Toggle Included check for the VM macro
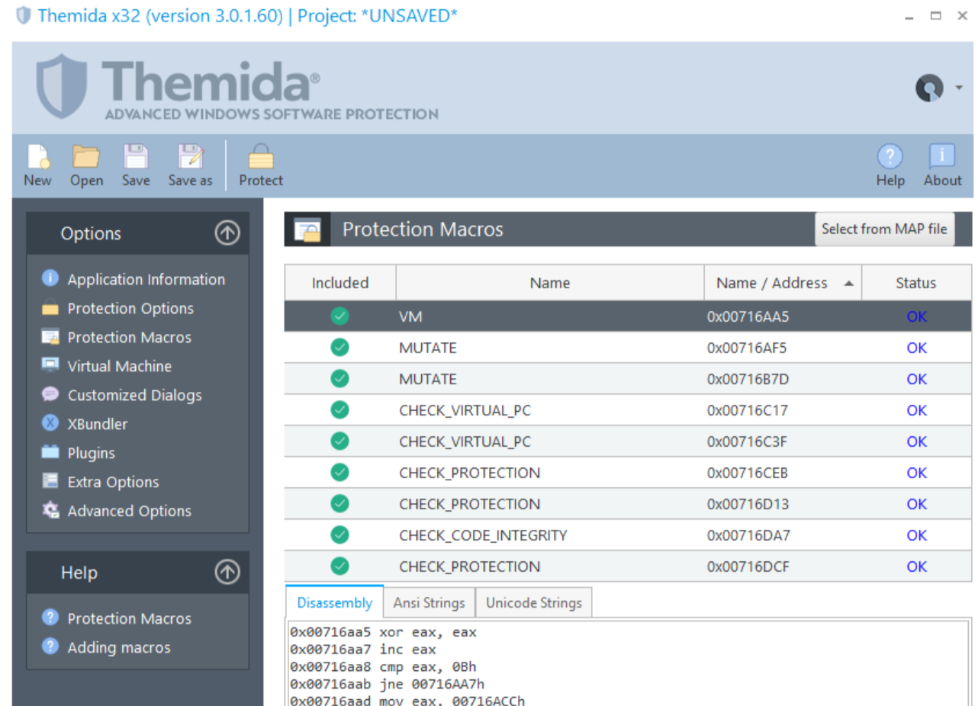Screen dimensions: 978x706 point(340,316)
